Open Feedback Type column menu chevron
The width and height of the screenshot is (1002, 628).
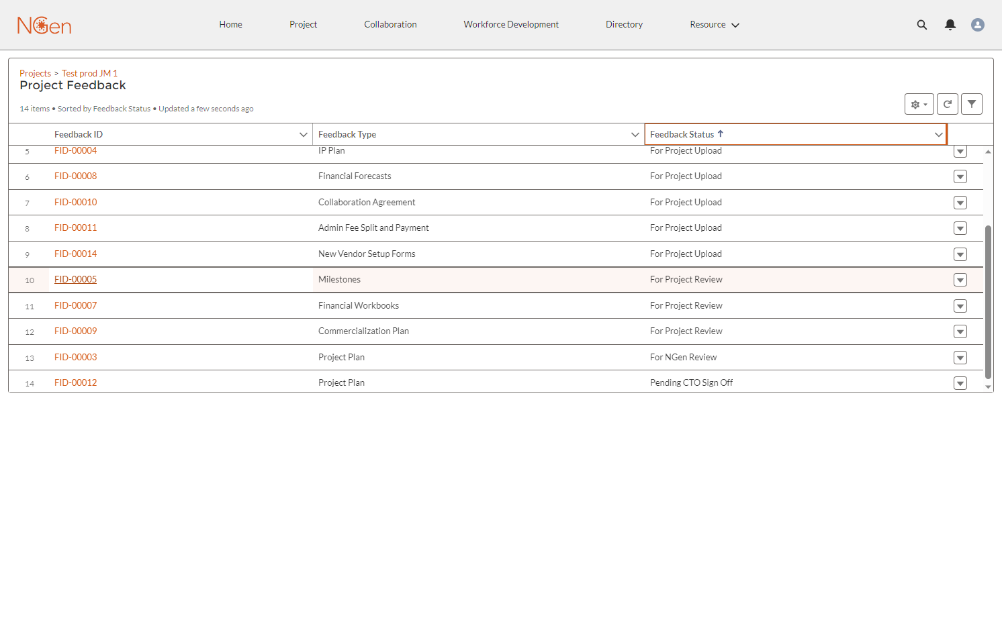[635, 135]
